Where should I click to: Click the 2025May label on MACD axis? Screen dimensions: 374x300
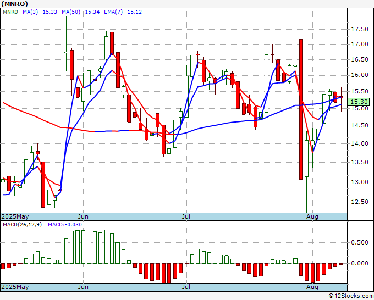coord(15,287)
